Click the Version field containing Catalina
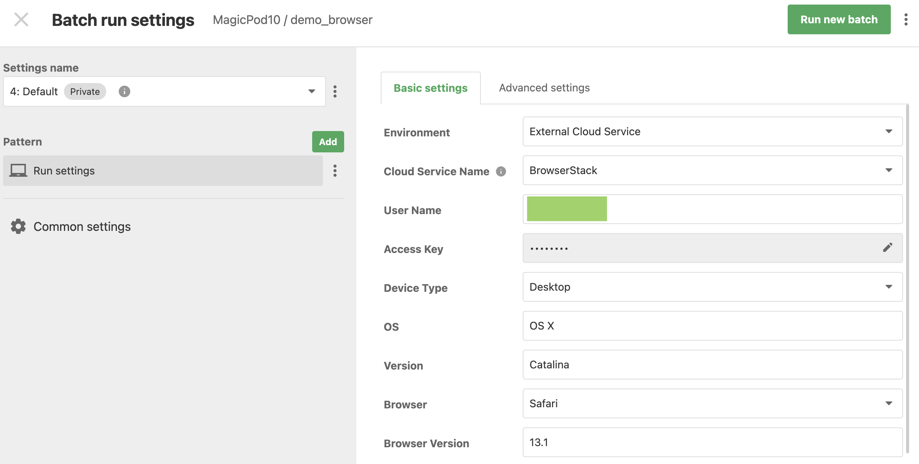Screen dimensions: 919x464 712,365
